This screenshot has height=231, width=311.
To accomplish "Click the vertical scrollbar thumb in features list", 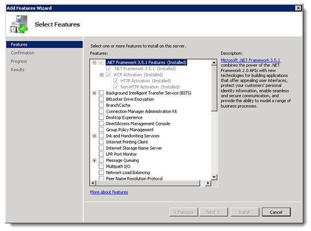I will coord(214,89).
